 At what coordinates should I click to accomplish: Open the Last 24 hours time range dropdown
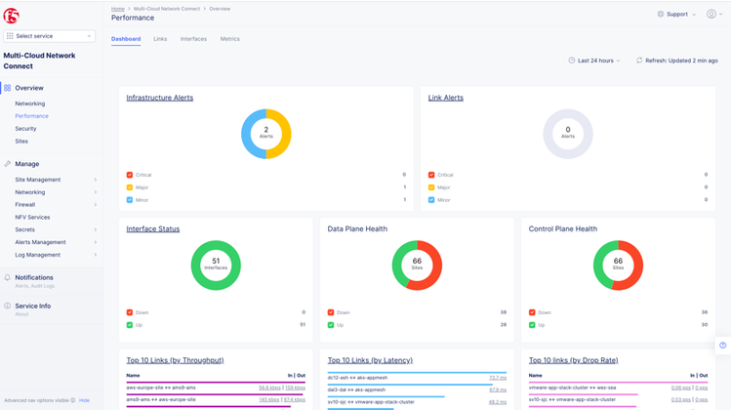coord(594,61)
